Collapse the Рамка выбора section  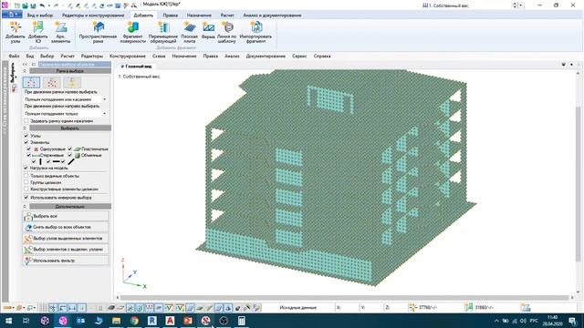pos(25,71)
